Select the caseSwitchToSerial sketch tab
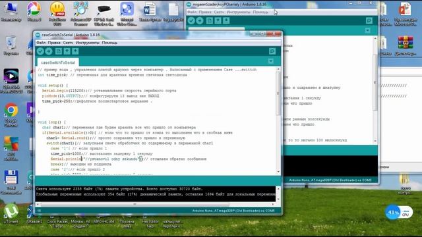Screen dimensions: 422x237 coord(58,63)
